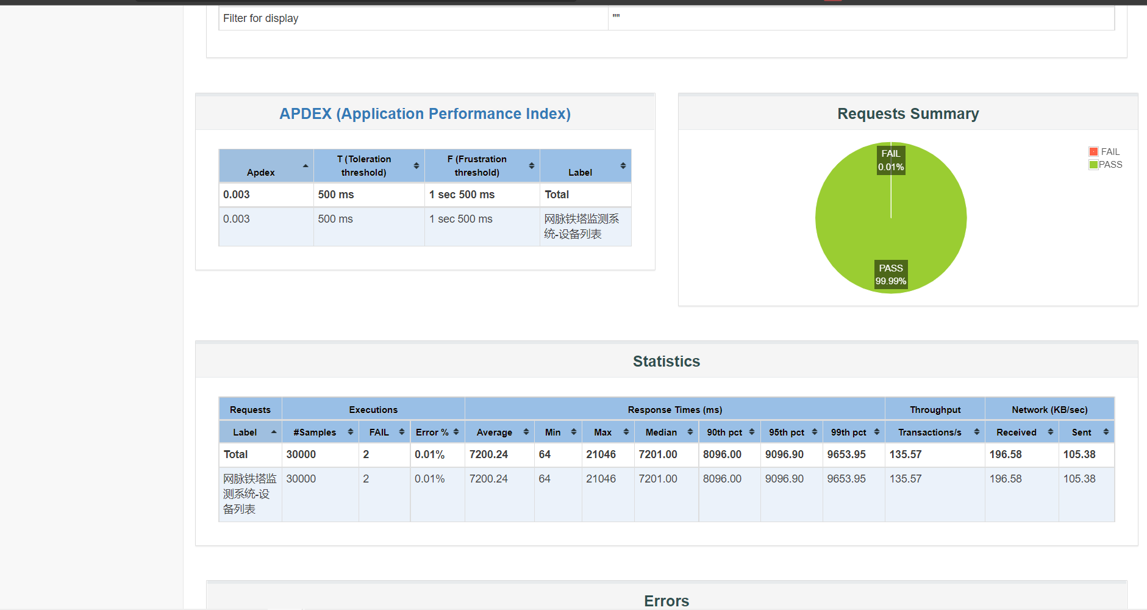Open the APDEX (Application Performance Index) heading link
The width and height of the screenshot is (1147, 610).
(425, 114)
